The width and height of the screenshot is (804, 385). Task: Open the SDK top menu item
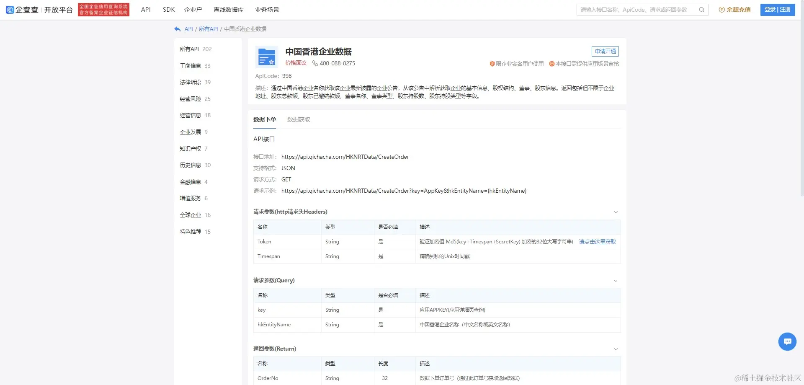169,10
